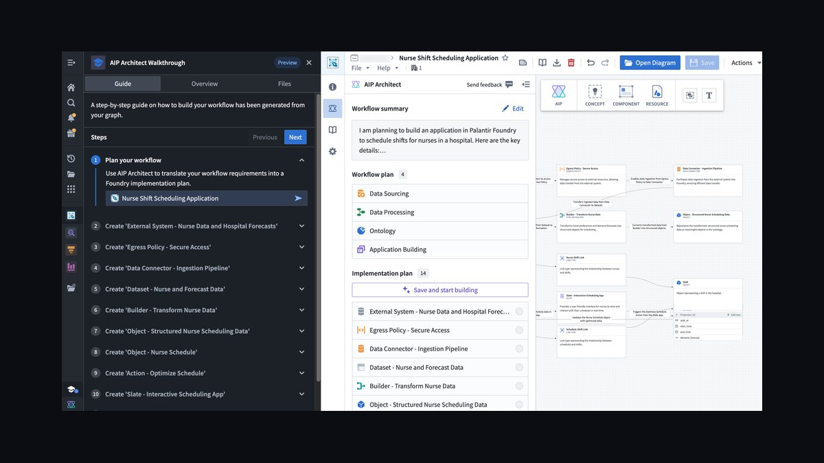Delete using the red trash icon
Image resolution: width=824 pixels, height=463 pixels.
(x=571, y=62)
